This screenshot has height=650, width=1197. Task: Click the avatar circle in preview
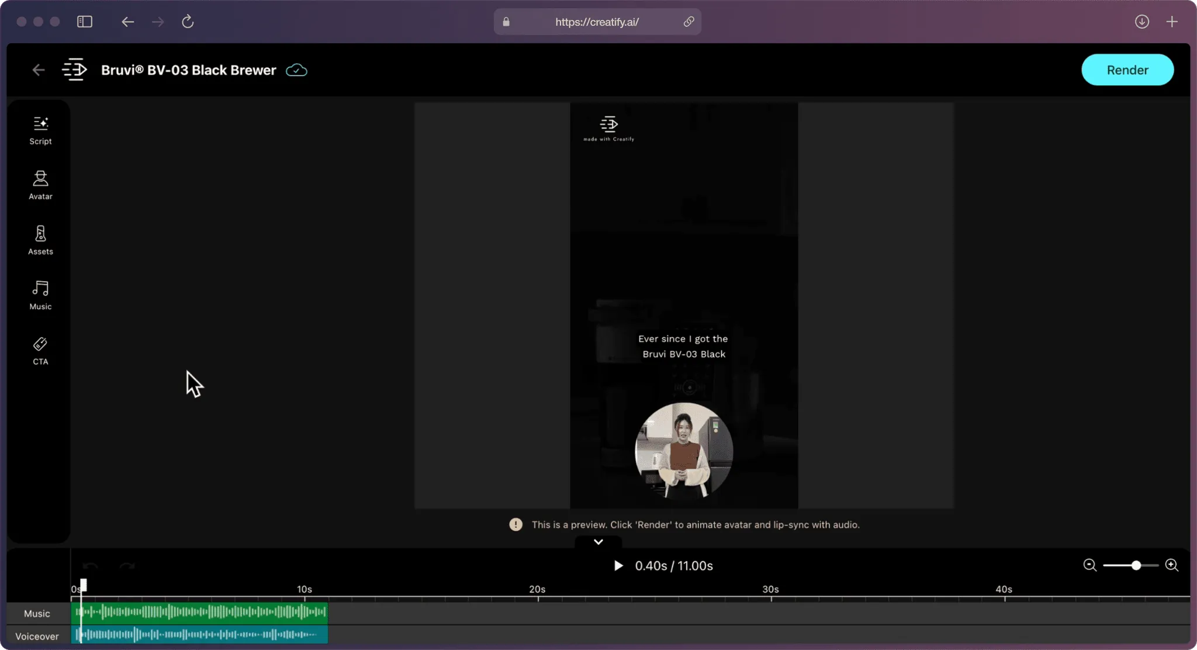684,451
